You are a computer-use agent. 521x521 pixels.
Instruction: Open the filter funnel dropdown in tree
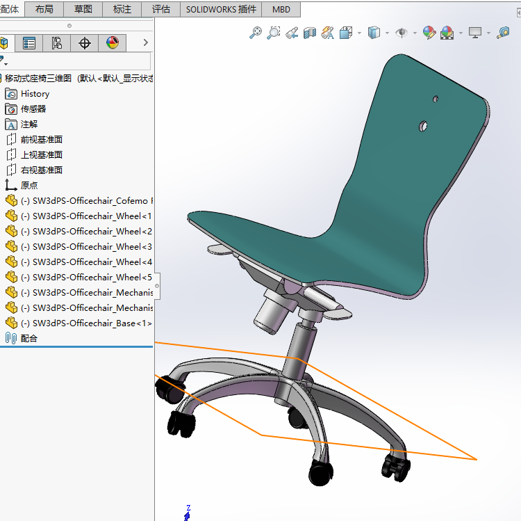point(3,61)
